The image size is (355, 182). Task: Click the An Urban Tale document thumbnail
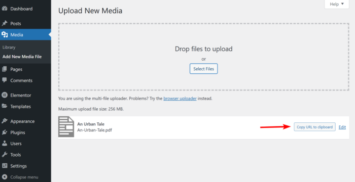coord(66,127)
